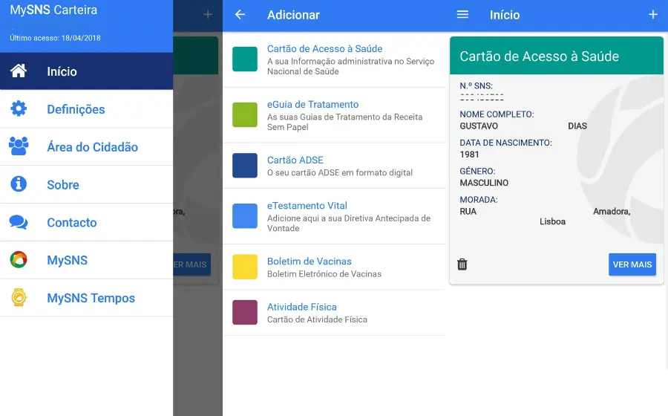Open the MySNS app icon
668x416 pixels.
pos(19,260)
